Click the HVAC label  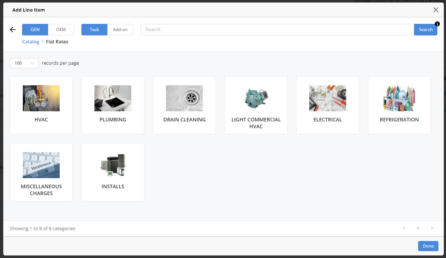click(x=41, y=120)
